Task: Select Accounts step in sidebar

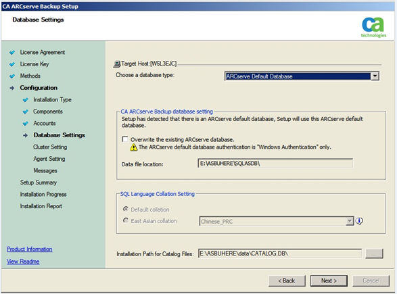Action: click(45, 123)
